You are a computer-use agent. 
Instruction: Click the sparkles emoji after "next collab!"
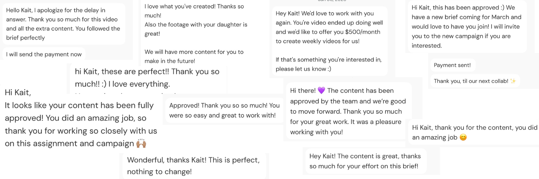pos(513,81)
